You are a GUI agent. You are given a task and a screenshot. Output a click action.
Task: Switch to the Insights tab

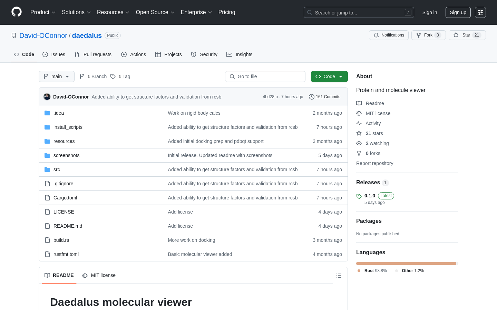pos(240,54)
